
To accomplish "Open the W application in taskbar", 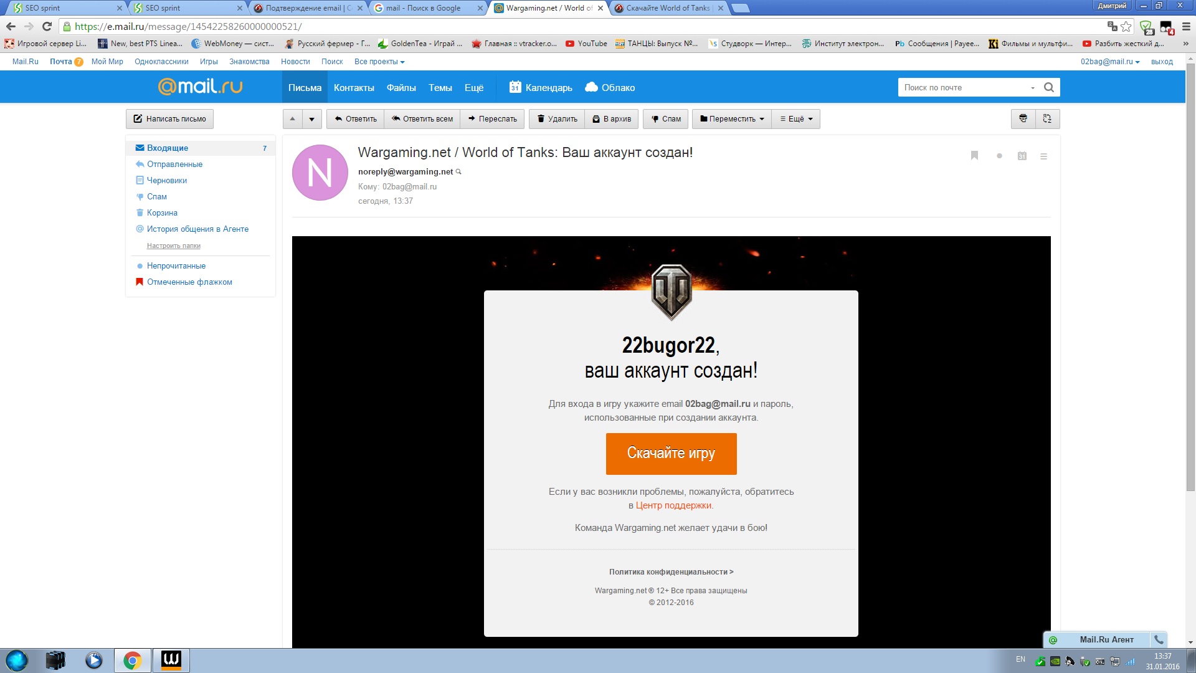I will pyautogui.click(x=171, y=660).
